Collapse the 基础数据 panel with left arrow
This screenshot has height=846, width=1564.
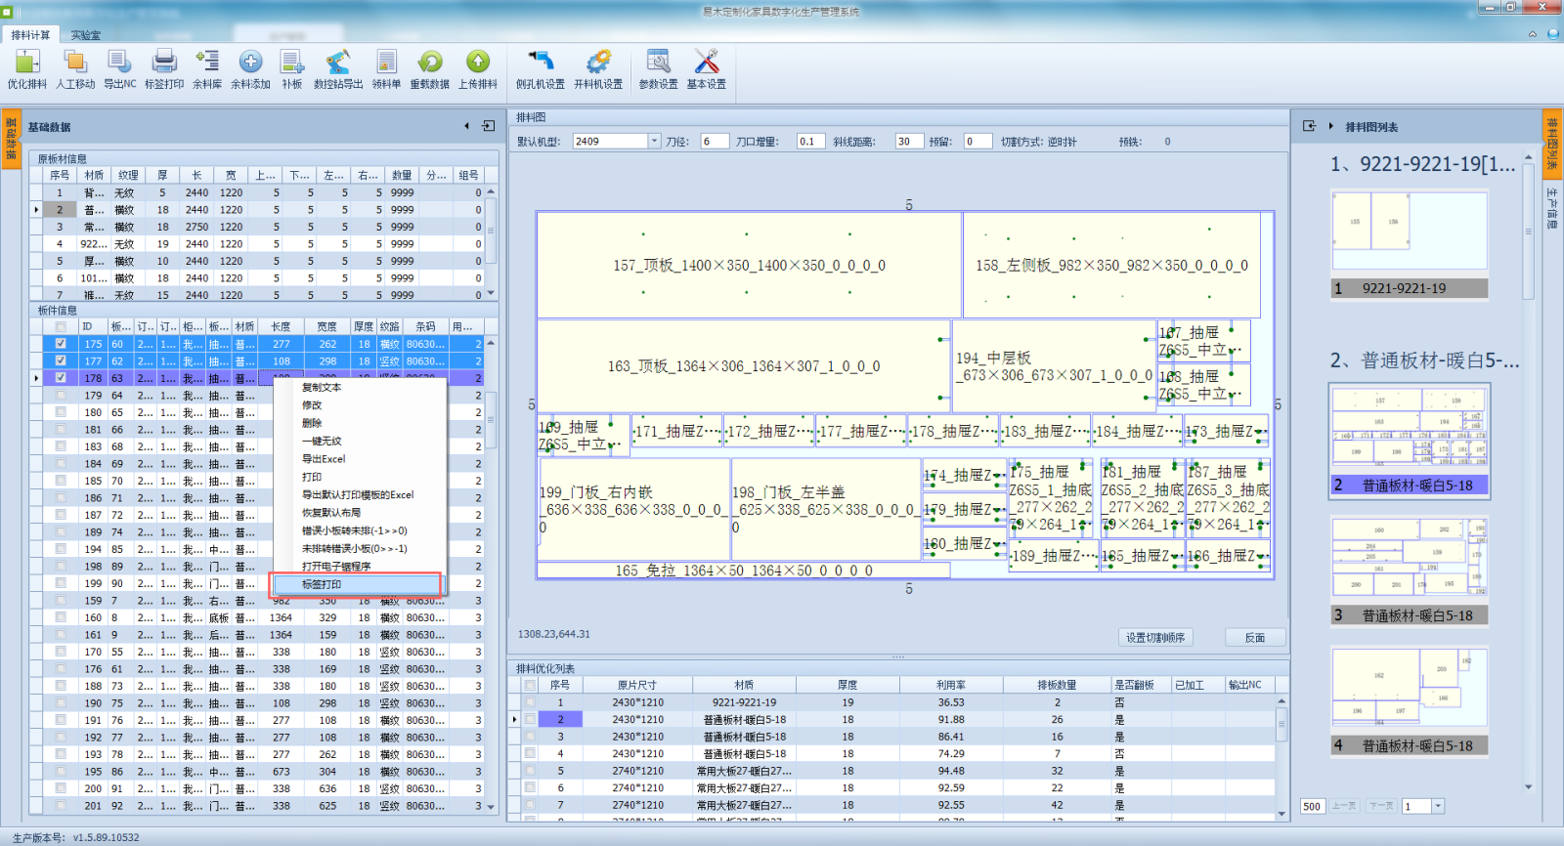[467, 126]
